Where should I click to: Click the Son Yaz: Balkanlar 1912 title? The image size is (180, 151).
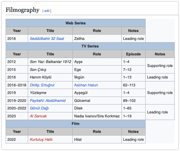tap(50, 62)
